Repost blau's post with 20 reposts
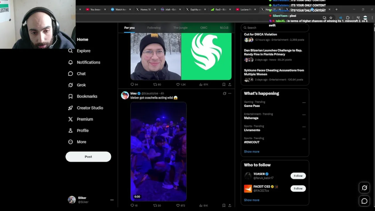Viewport: 375px width, 211px height. point(157,205)
